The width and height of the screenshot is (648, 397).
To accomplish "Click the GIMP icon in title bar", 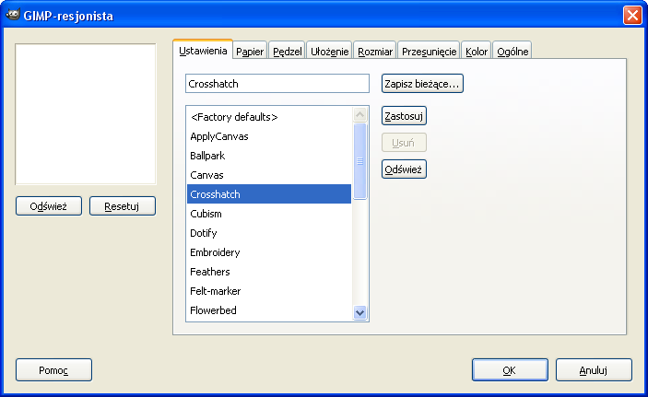I will [13, 15].
